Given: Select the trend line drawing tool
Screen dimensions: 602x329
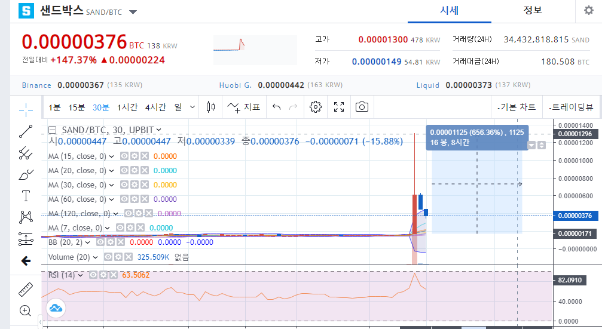Looking at the screenshot, I should click(x=26, y=131).
